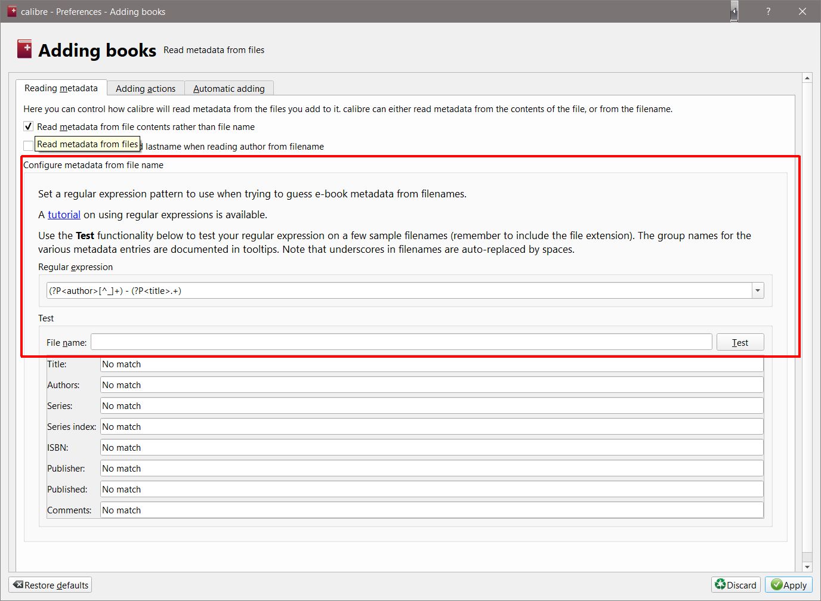Click the Series result field
Viewport: 821px width, 601px height.
click(432, 406)
